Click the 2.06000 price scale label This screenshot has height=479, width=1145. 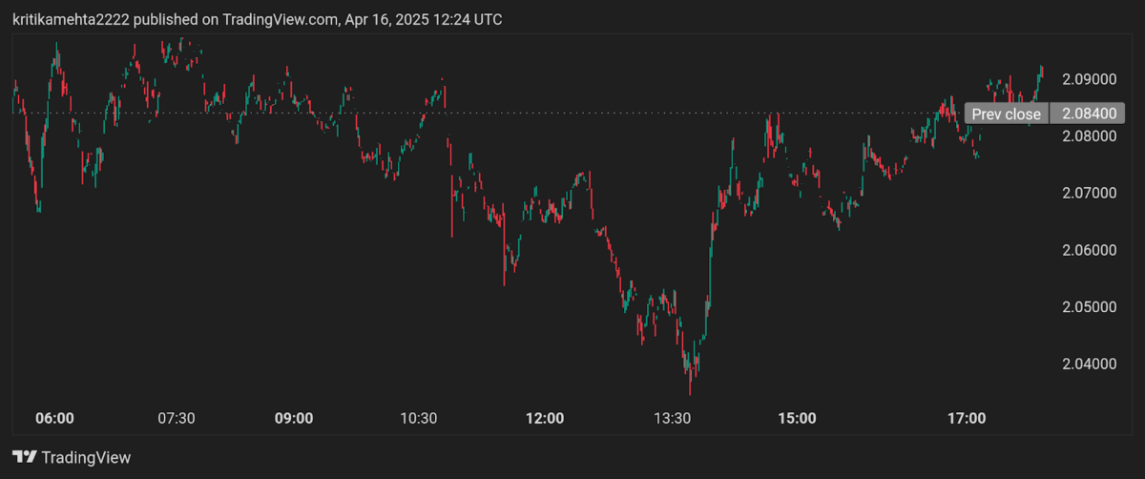[1089, 251]
